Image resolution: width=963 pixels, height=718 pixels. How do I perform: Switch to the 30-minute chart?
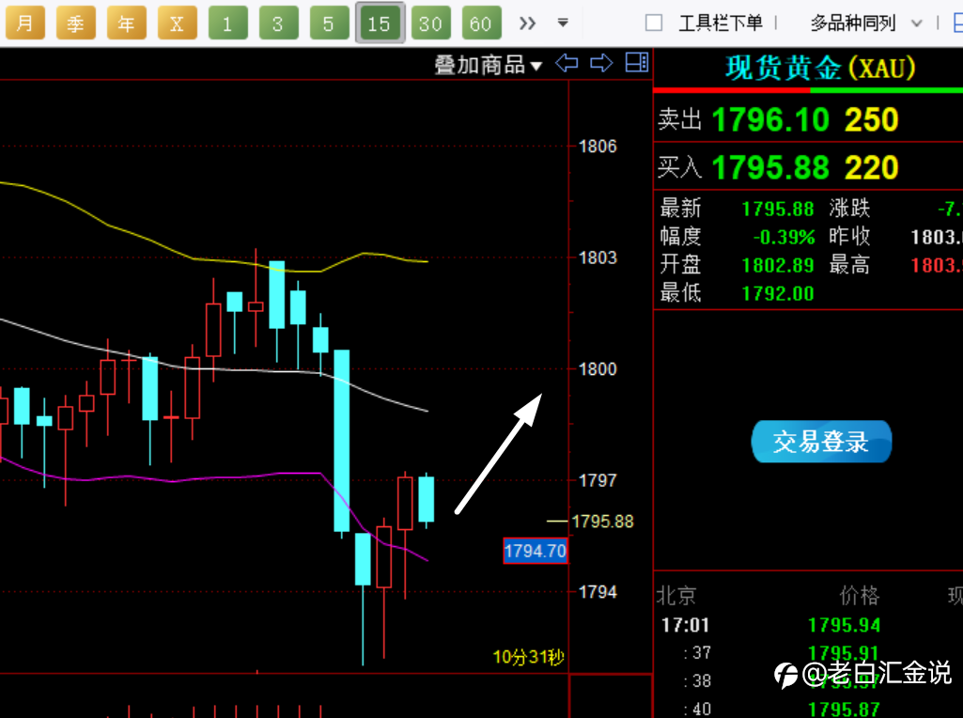(430, 23)
